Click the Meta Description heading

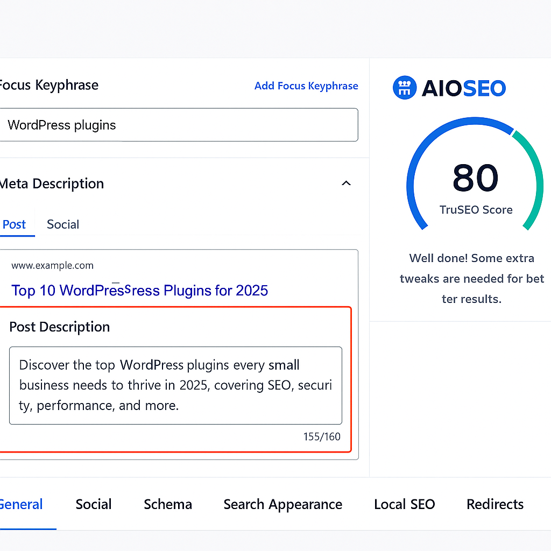point(52,183)
